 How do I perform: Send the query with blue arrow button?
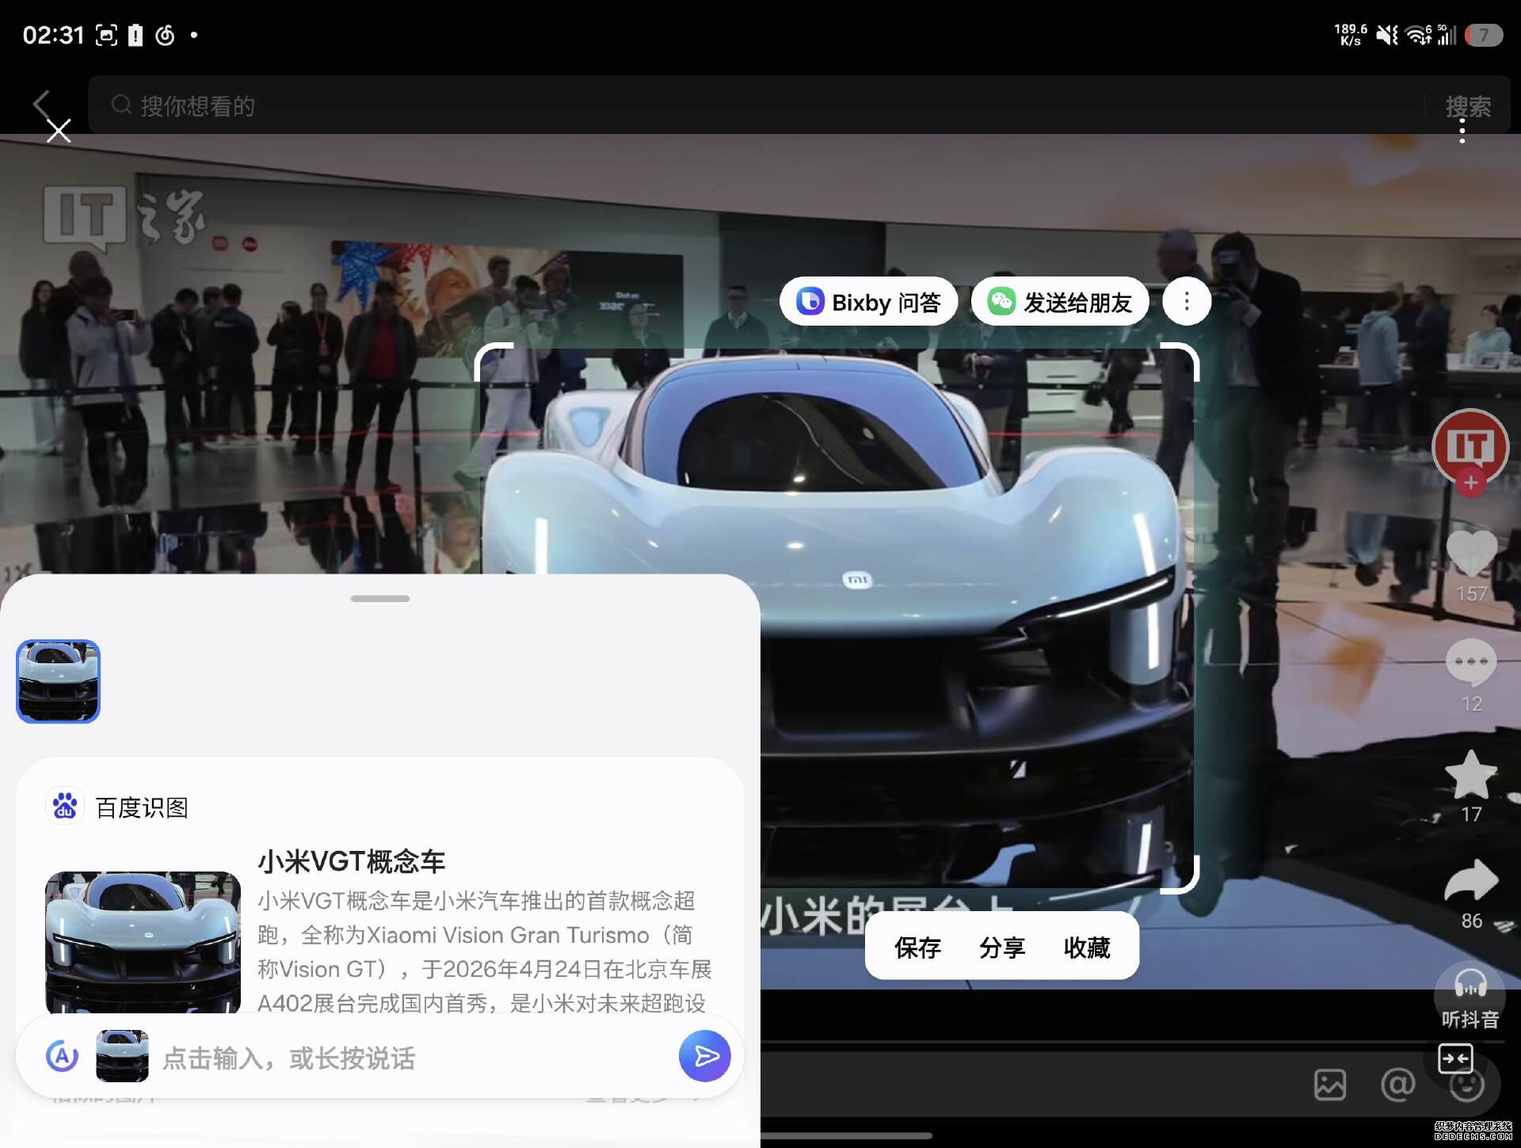(x=705, y=1056)
